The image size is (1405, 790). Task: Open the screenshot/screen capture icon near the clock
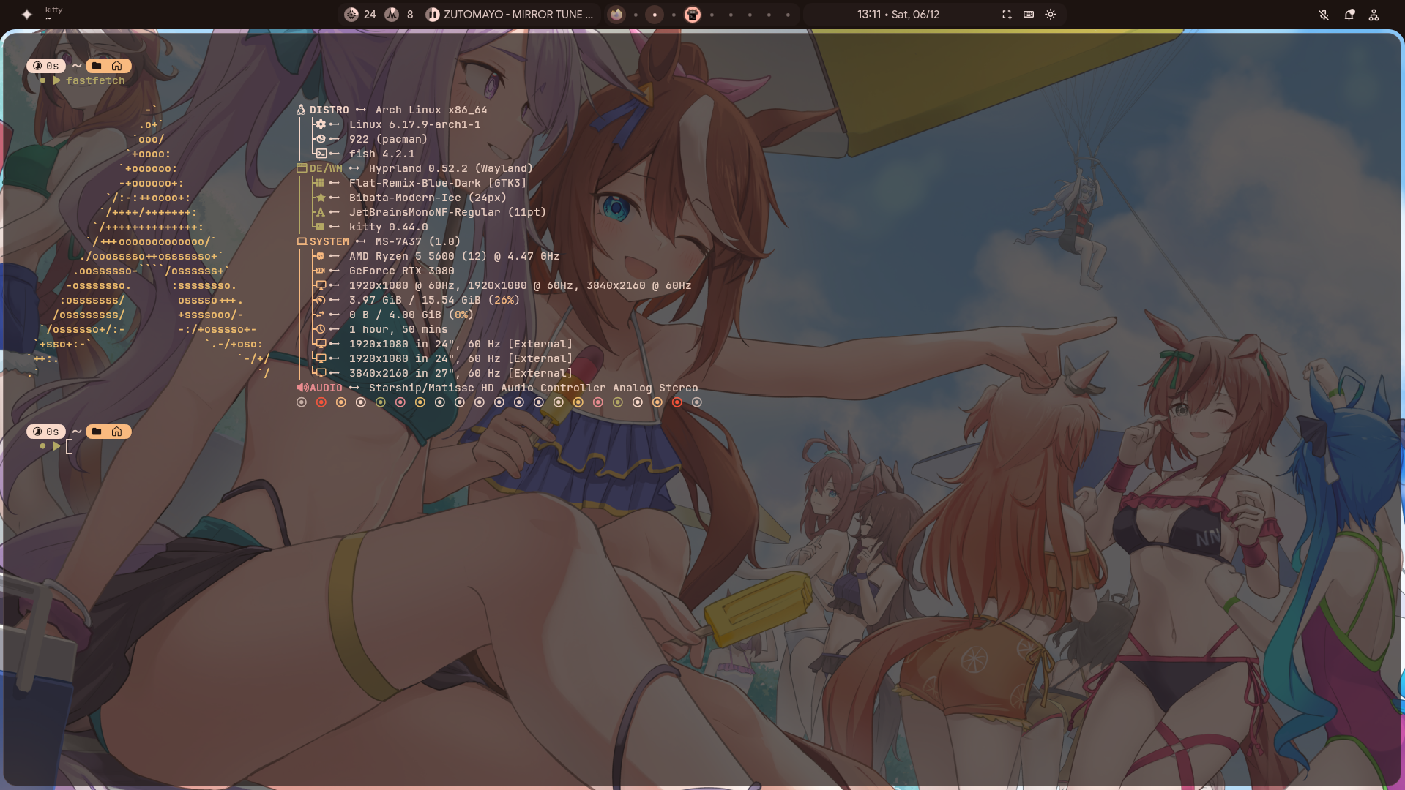click(1006, 14)
